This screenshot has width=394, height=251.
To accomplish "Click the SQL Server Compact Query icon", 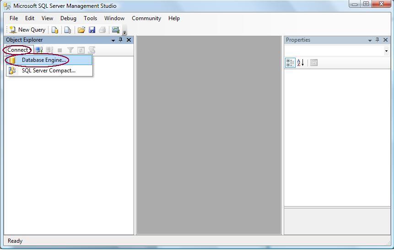I will (x=68, y=30).
